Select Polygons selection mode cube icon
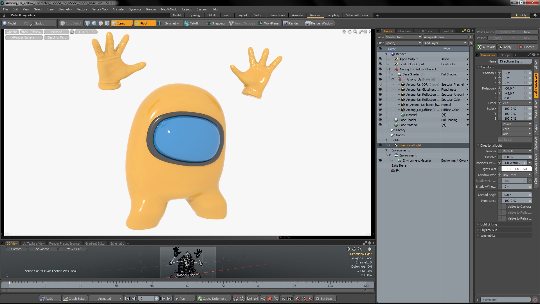This screenshot has width=540, height=304. [100, 23]
